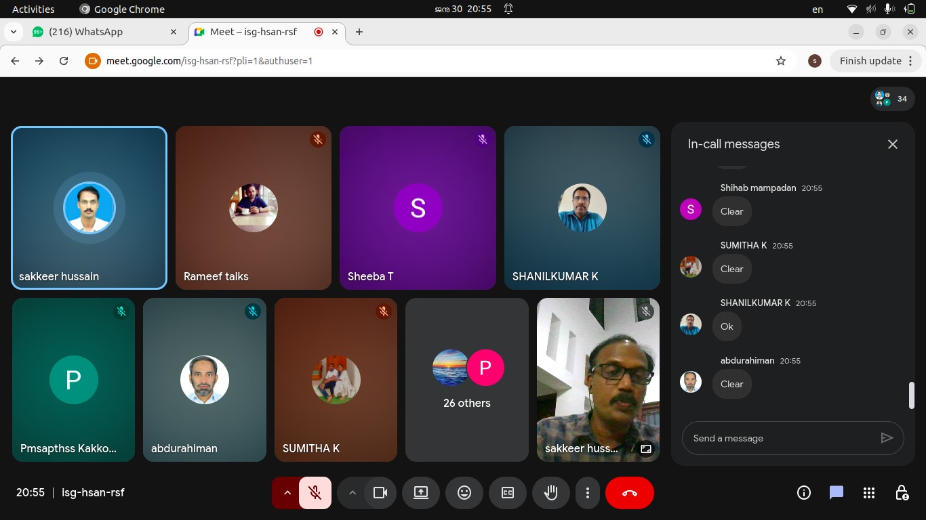The width and height of the screenshot is (926, 520).
Task: Unmute the microphone
Action: [315, 493]
